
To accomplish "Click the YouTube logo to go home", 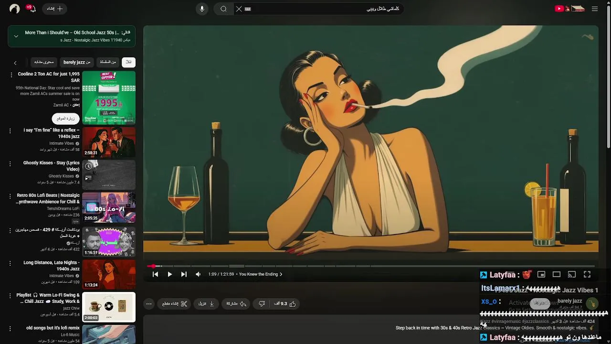I will 569,9.
